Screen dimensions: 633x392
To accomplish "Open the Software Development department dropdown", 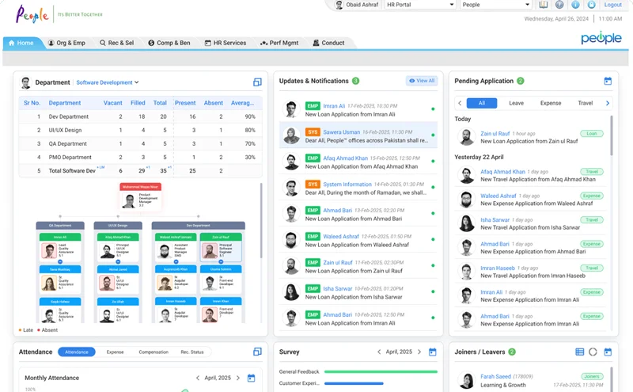I will 107,82.
